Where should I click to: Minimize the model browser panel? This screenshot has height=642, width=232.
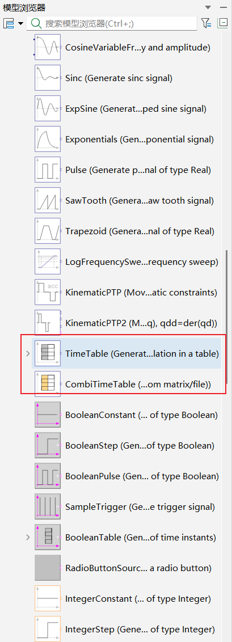point(222,7)
